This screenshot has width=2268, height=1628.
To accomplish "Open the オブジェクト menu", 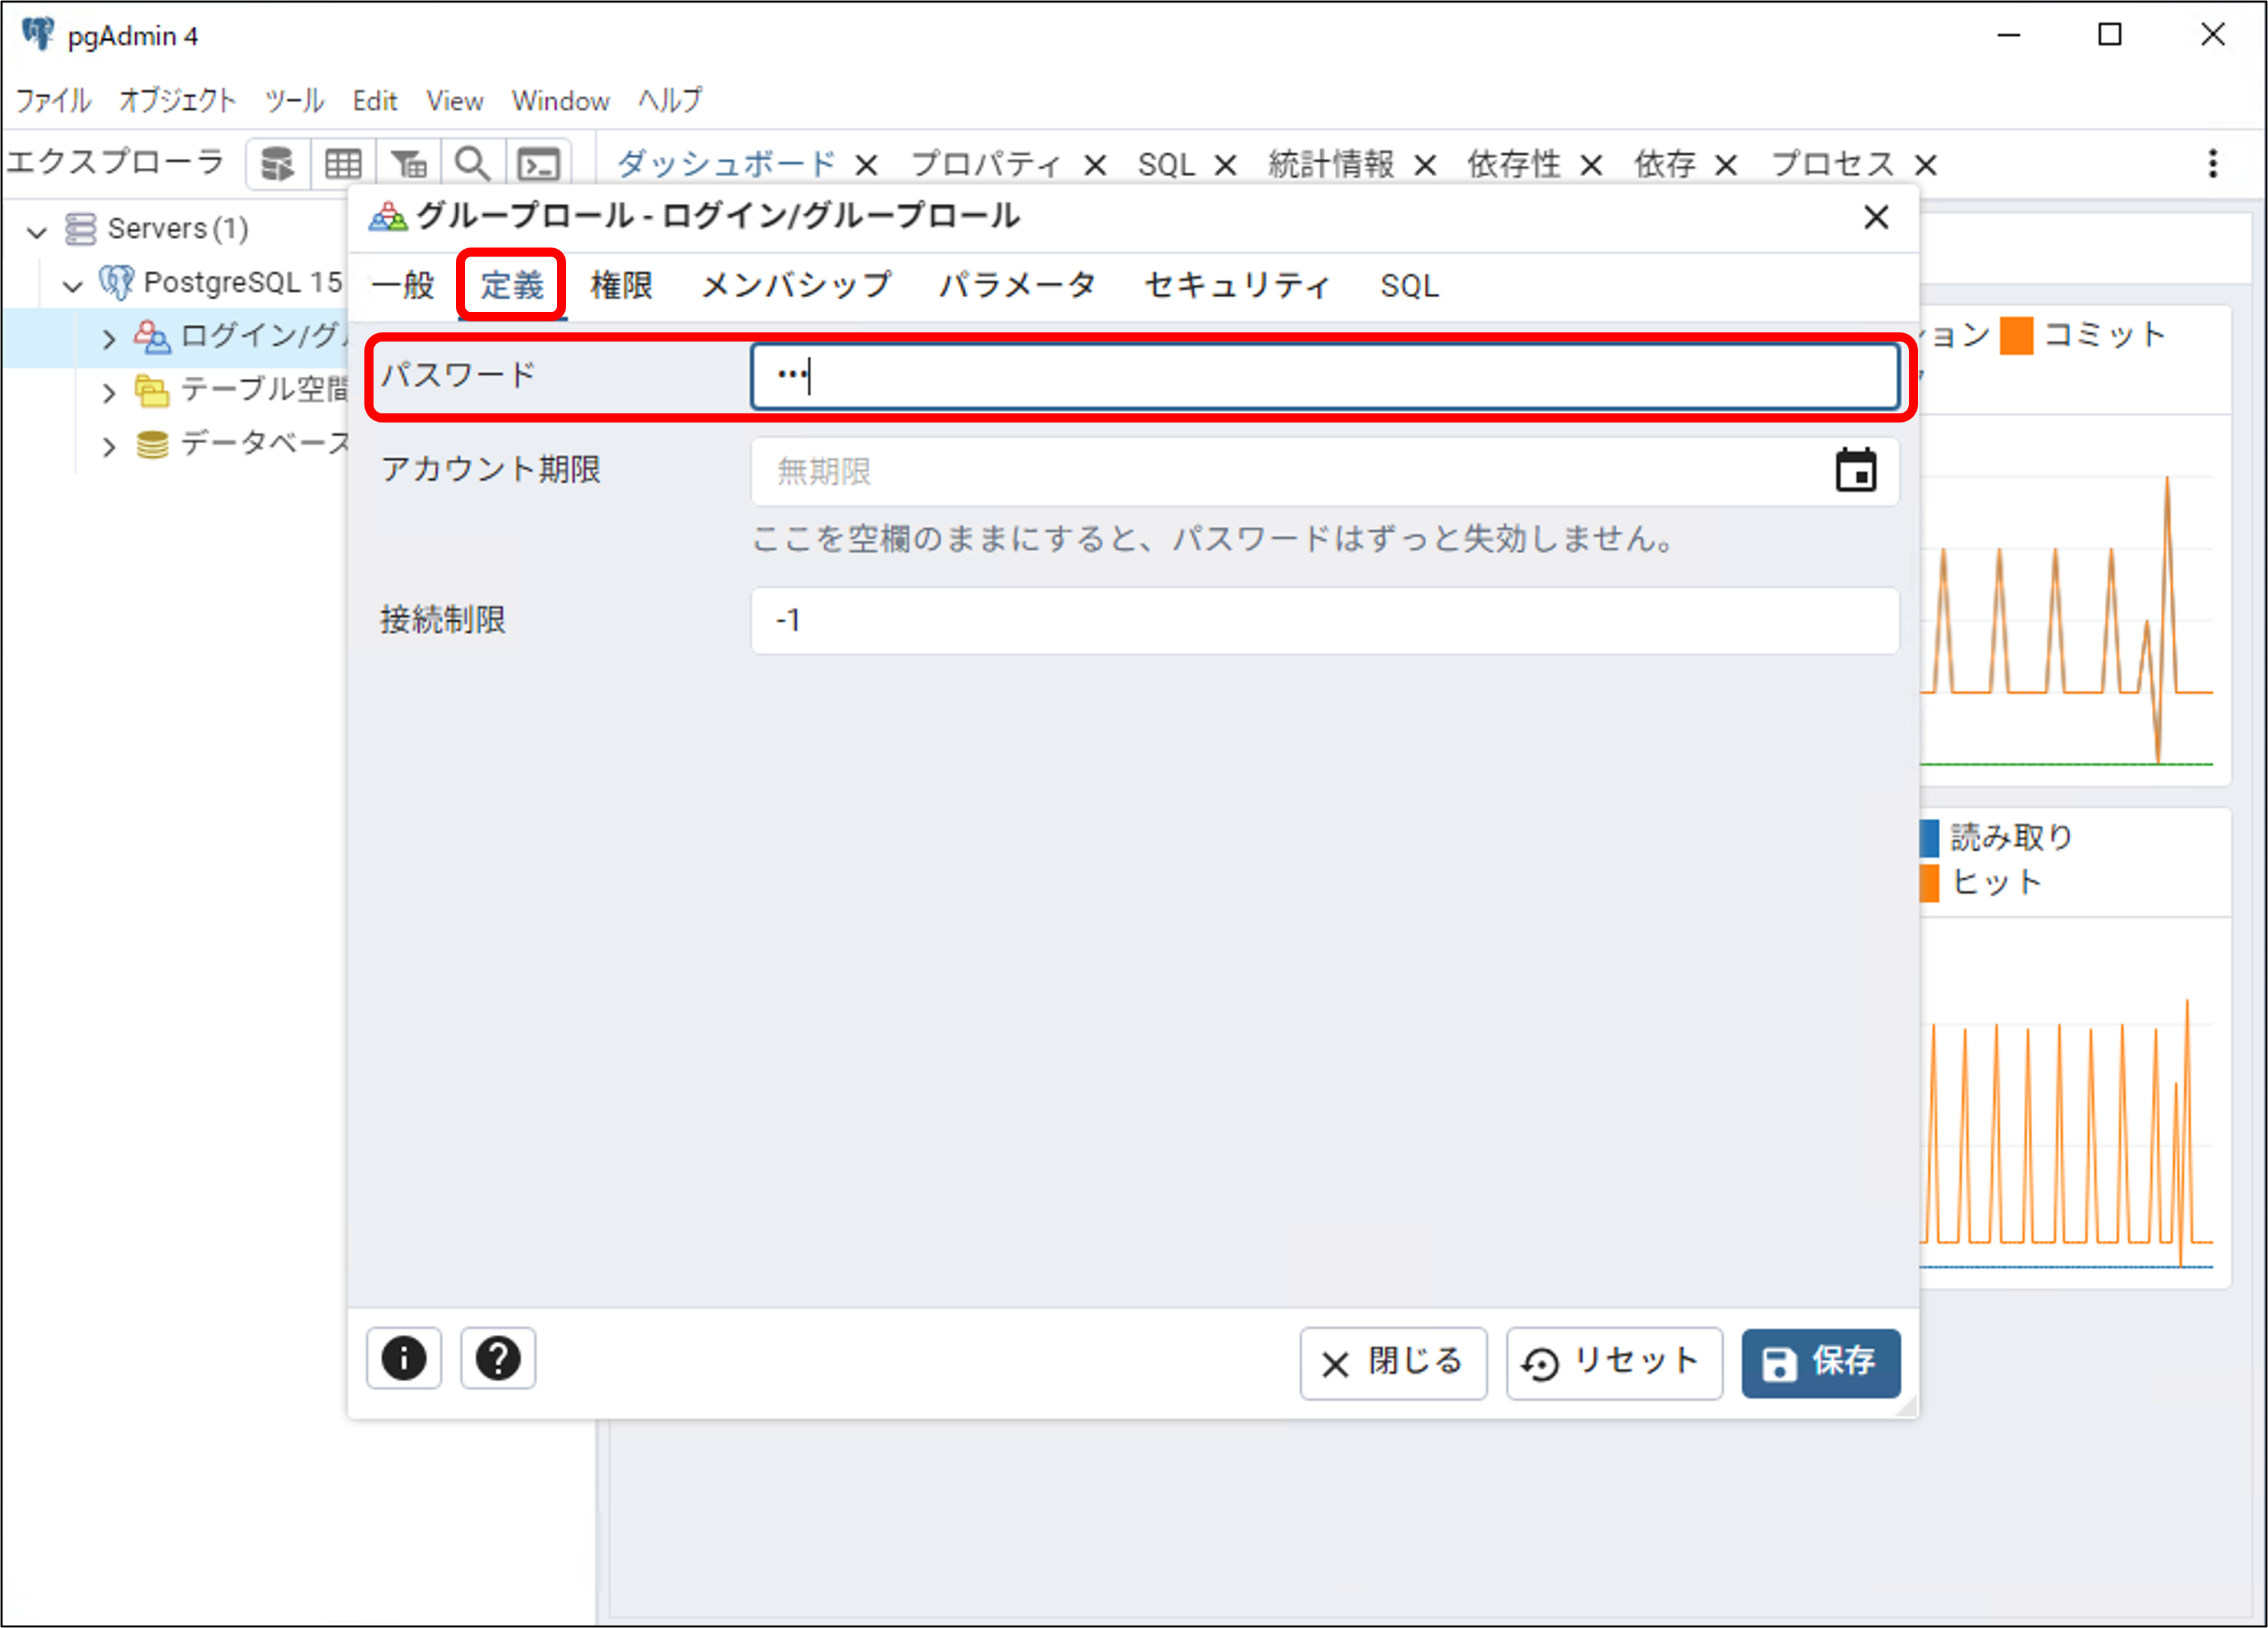I will coord(177,101).
